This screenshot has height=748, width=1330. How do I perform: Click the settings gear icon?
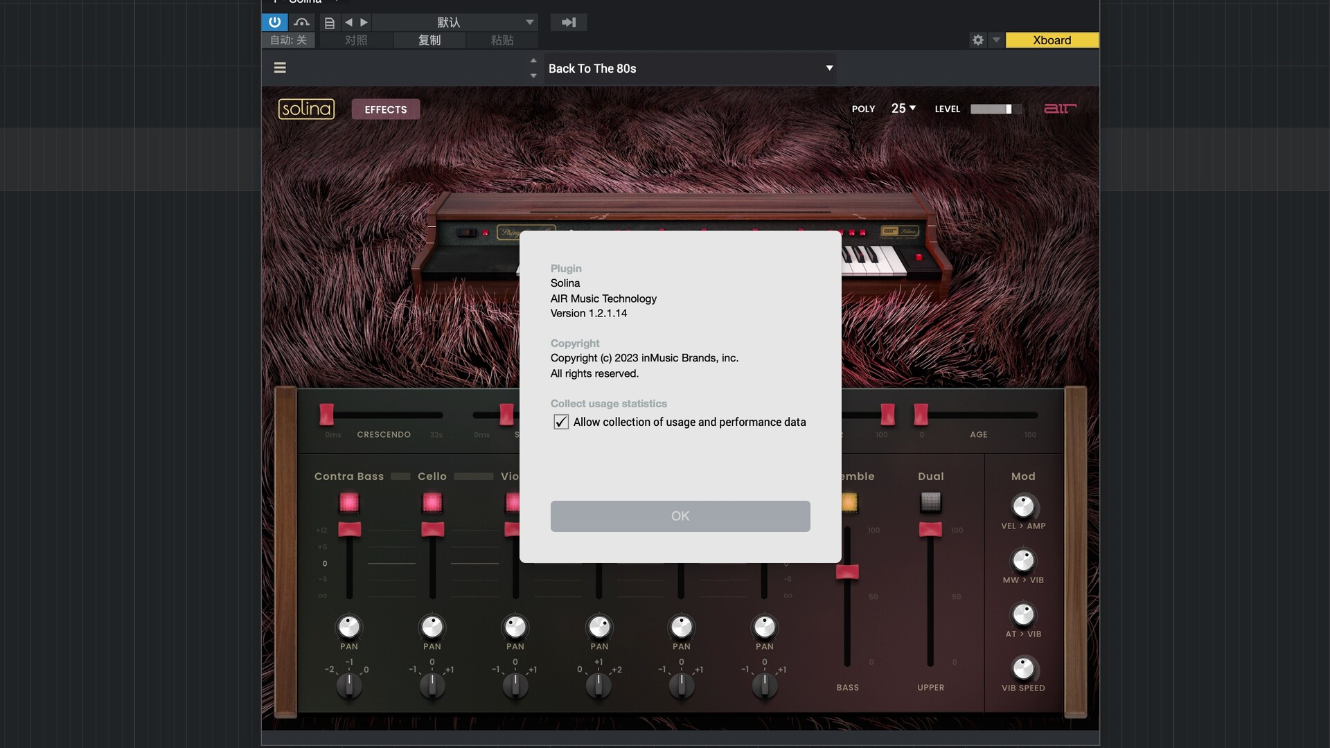point(977,40)
